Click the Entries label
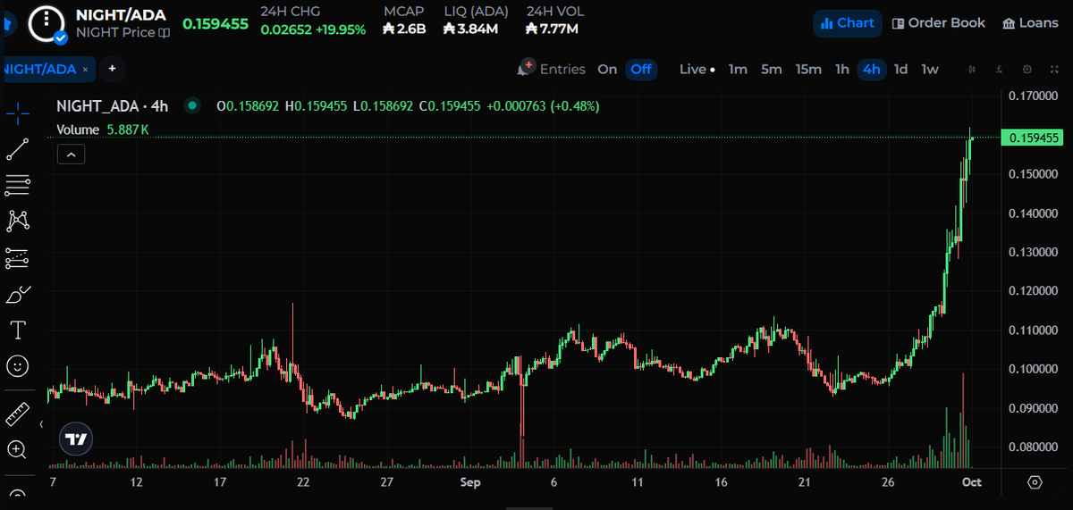 click(562, 69)
